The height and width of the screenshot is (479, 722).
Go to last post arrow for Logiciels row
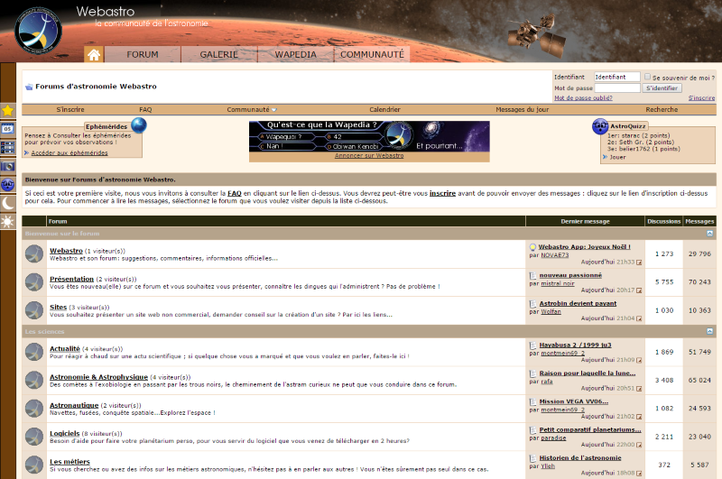click(639, 445)
